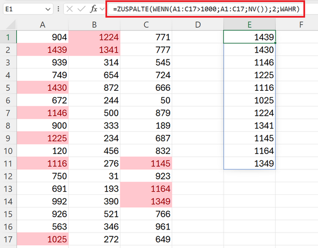Click the name box resize dots handle

(58, 9)
